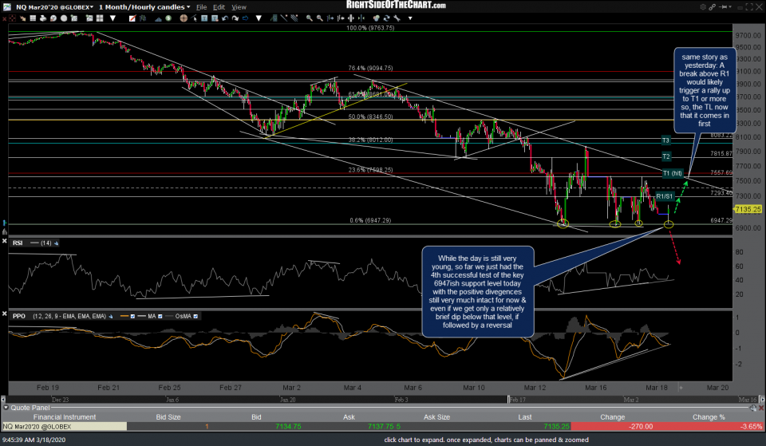Click the T2 target label
Image resolution: width=766 pixels, height=446 pixels.
(665, 156)
